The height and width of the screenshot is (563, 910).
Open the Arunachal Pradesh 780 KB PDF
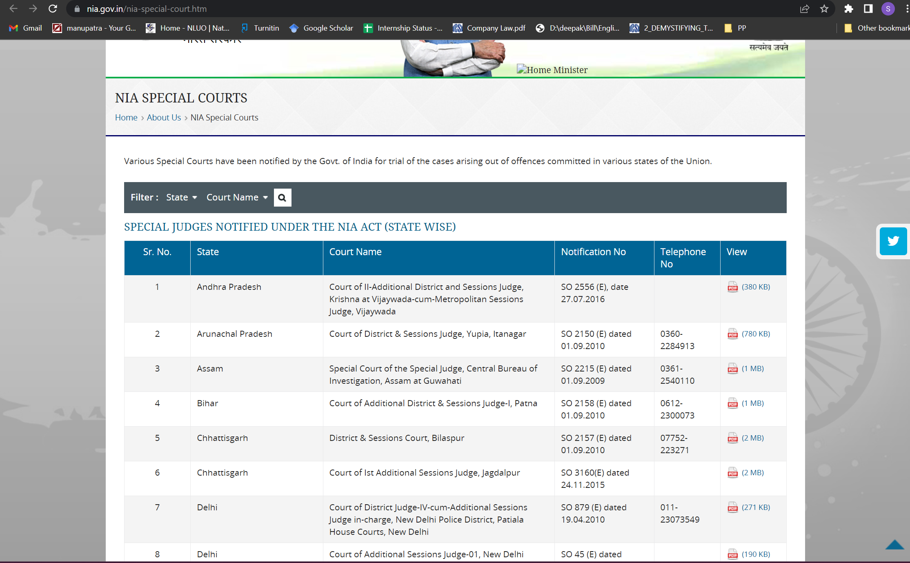(755, 334)
